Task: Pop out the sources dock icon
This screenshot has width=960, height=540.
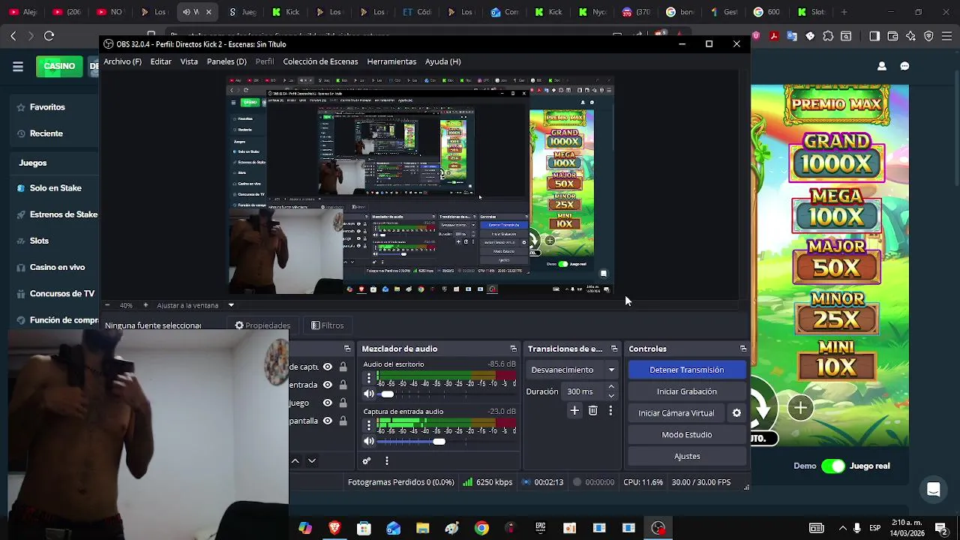Action: click(347, 349)
